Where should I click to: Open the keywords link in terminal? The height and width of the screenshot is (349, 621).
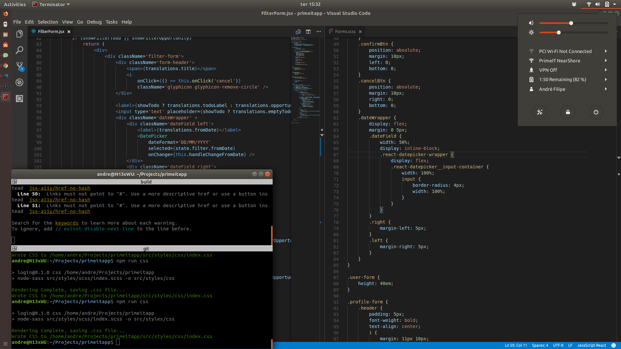(x=67, y=223)
